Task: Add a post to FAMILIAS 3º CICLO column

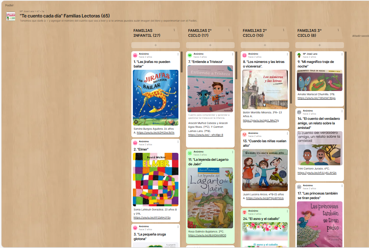Action: (320, 45)
